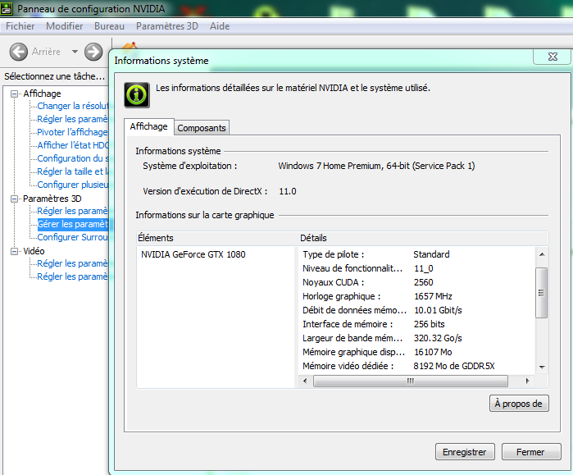Select NVIDIA GeForce GTX 1080 in list
The image size is (573, 475).
click(x=193, y=254)
